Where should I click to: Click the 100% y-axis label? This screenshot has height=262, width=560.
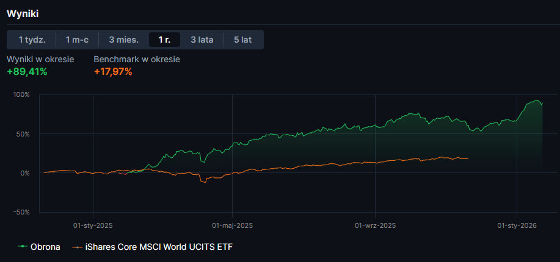[21, 95]
